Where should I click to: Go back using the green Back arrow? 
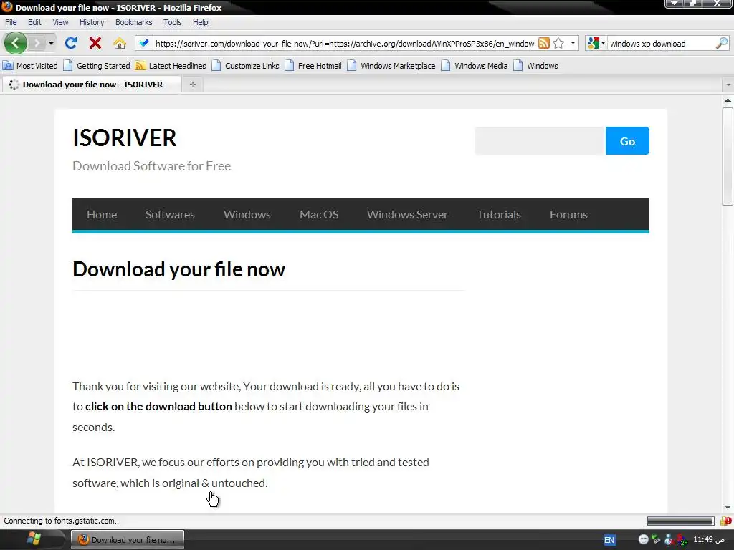[x=16, y=44]
